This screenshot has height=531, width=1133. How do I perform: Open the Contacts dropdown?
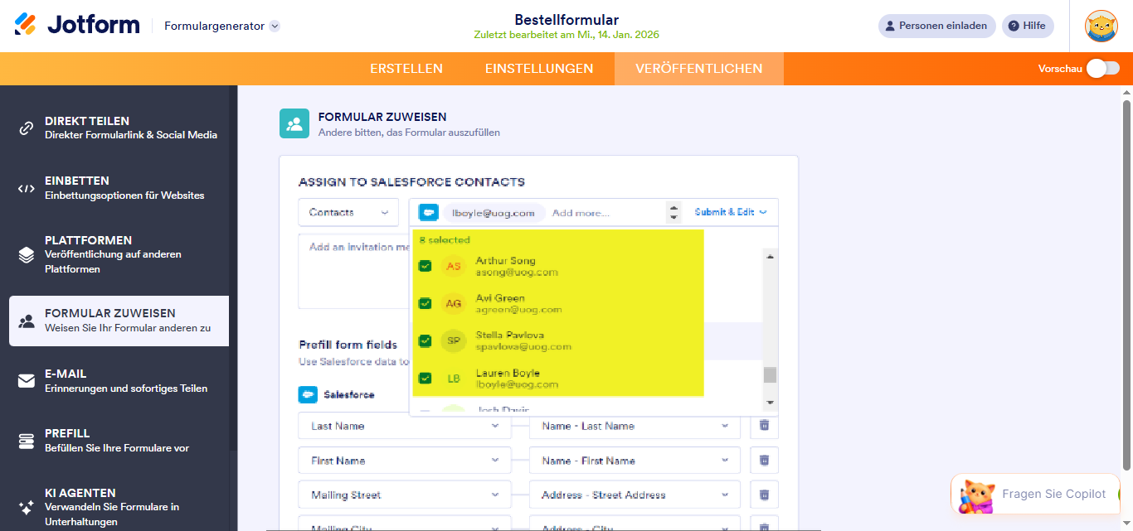tap(348, 213)
